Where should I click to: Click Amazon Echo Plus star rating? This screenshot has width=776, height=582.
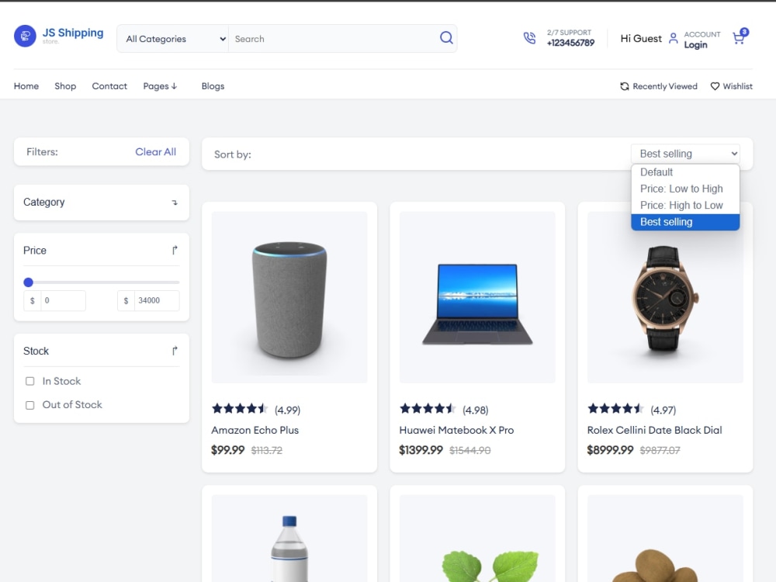click(x=240, y=409)
